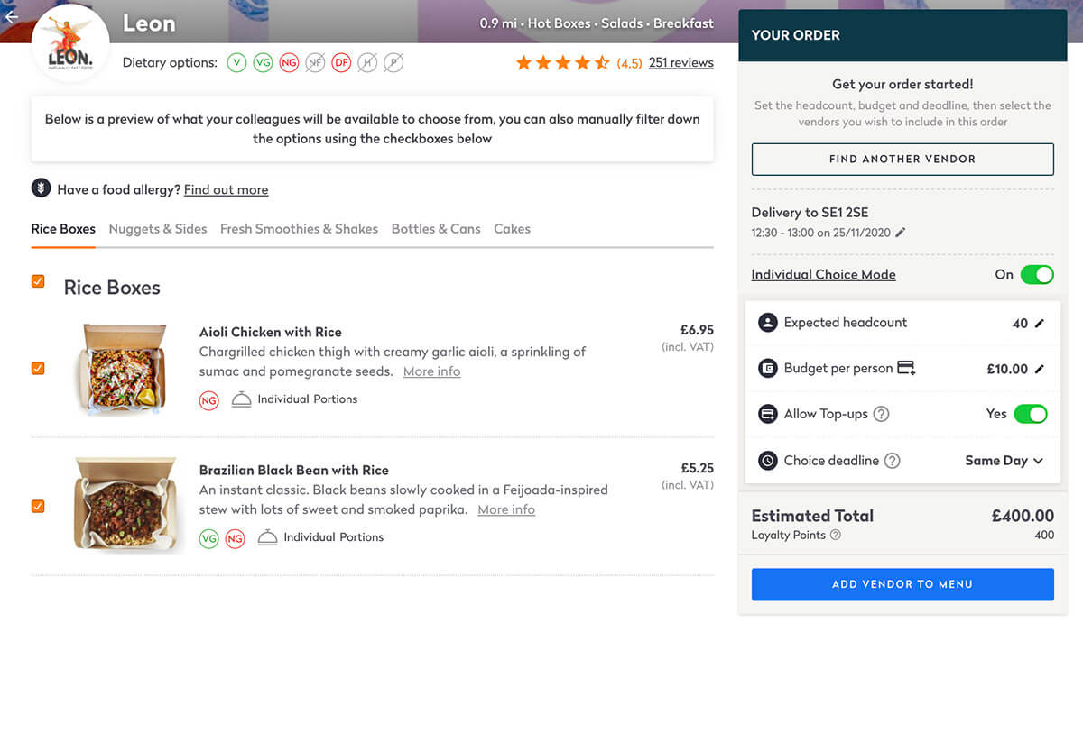Go back using the top-left arrow

tap(11, 16)
